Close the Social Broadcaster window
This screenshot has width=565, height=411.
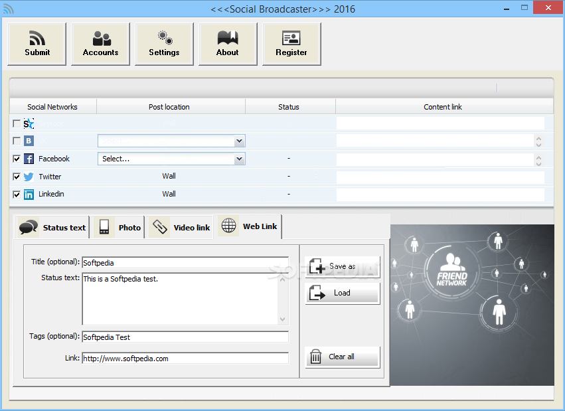coord(548,7)
